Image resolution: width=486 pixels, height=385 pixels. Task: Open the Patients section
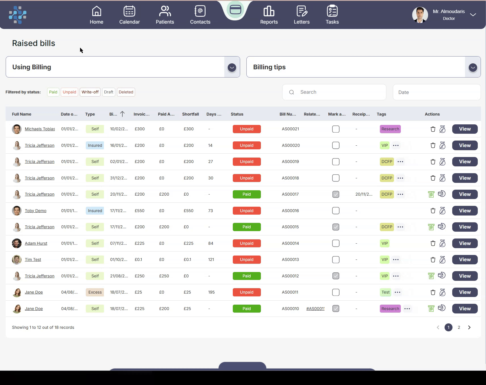click(165, 15)
